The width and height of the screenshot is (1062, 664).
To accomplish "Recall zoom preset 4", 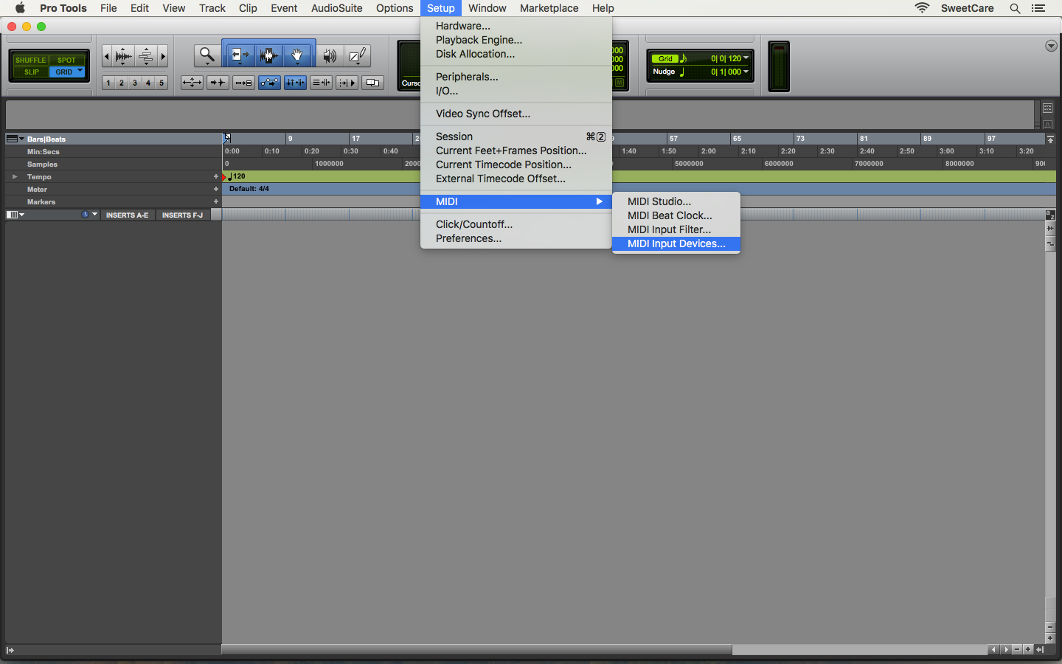I will (148, 83).
